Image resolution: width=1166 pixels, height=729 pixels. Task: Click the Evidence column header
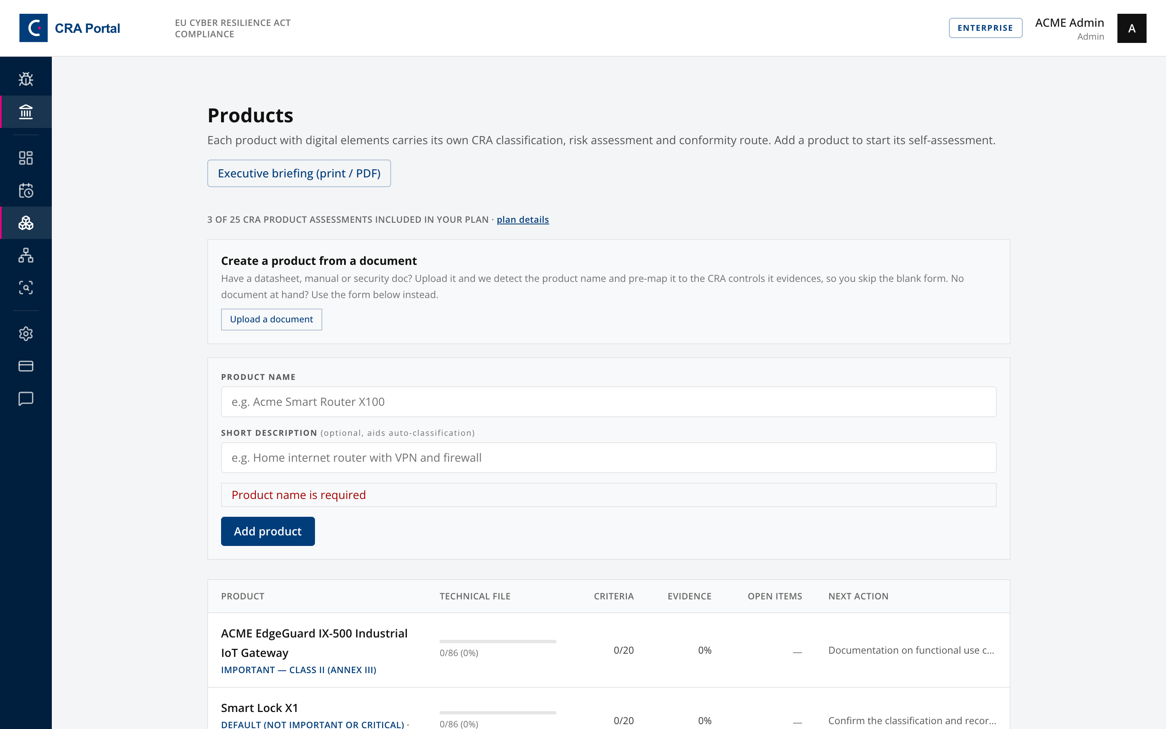689,596
